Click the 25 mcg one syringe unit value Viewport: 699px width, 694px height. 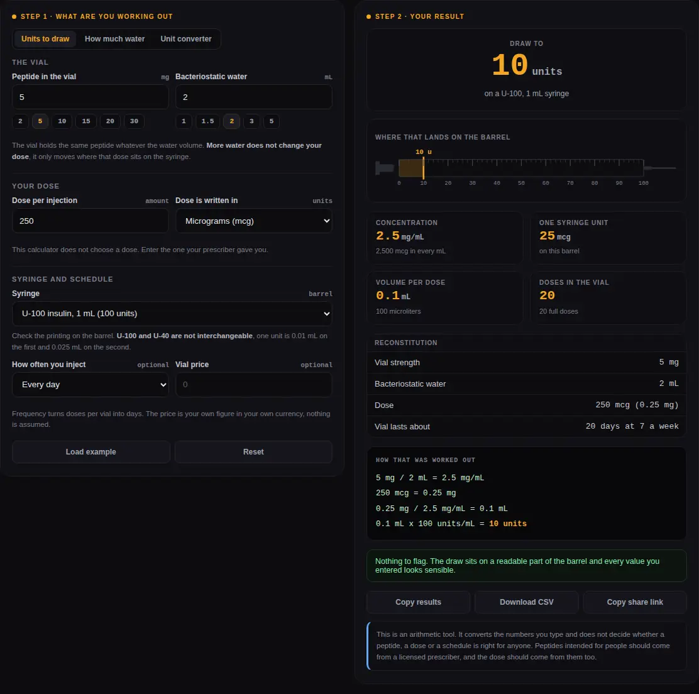554,236
